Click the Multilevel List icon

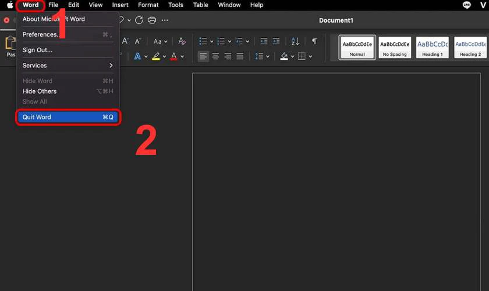point(239,41)
